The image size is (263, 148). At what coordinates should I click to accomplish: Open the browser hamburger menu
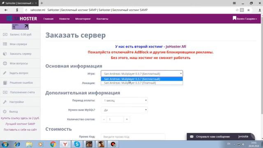(x=234, y=3)
